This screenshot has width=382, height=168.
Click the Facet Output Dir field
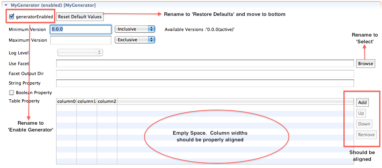205,73
